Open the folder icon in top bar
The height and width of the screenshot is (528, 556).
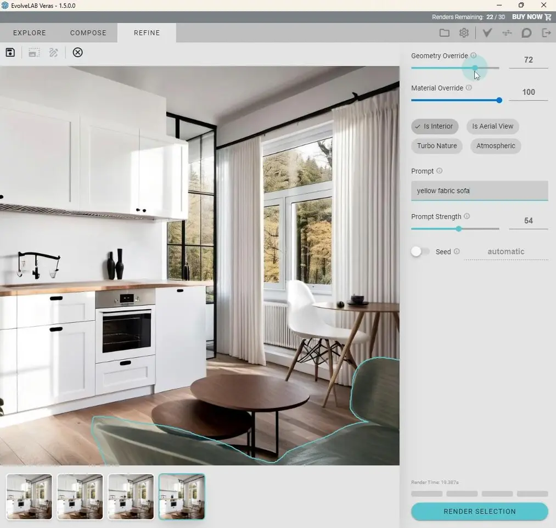point(444,33)
